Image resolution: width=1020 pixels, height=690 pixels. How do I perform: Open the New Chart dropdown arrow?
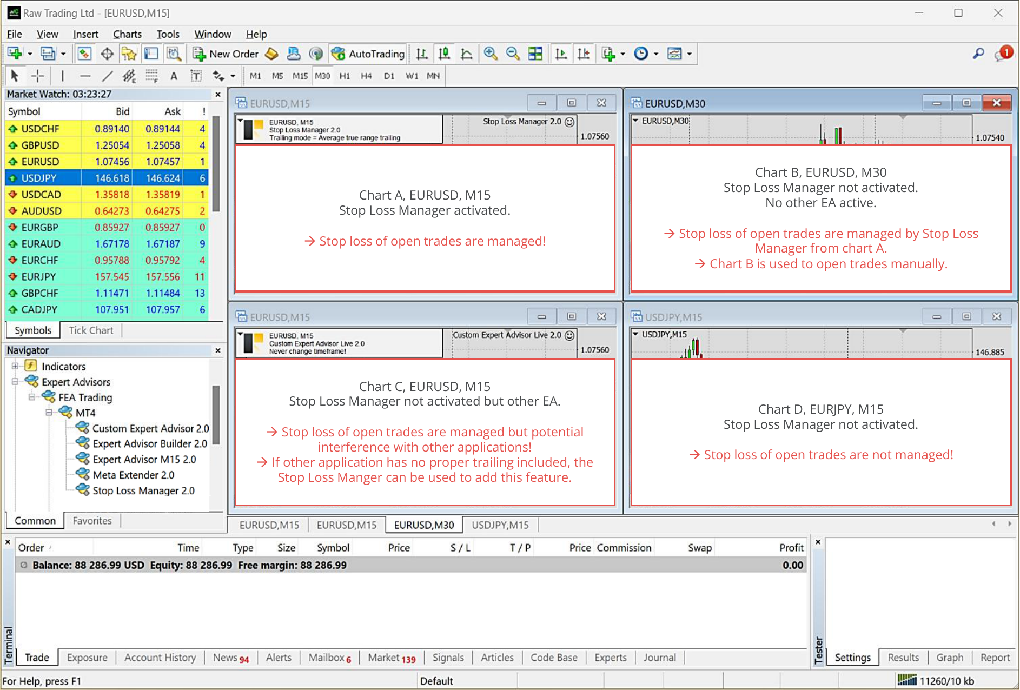pos(30,54)
